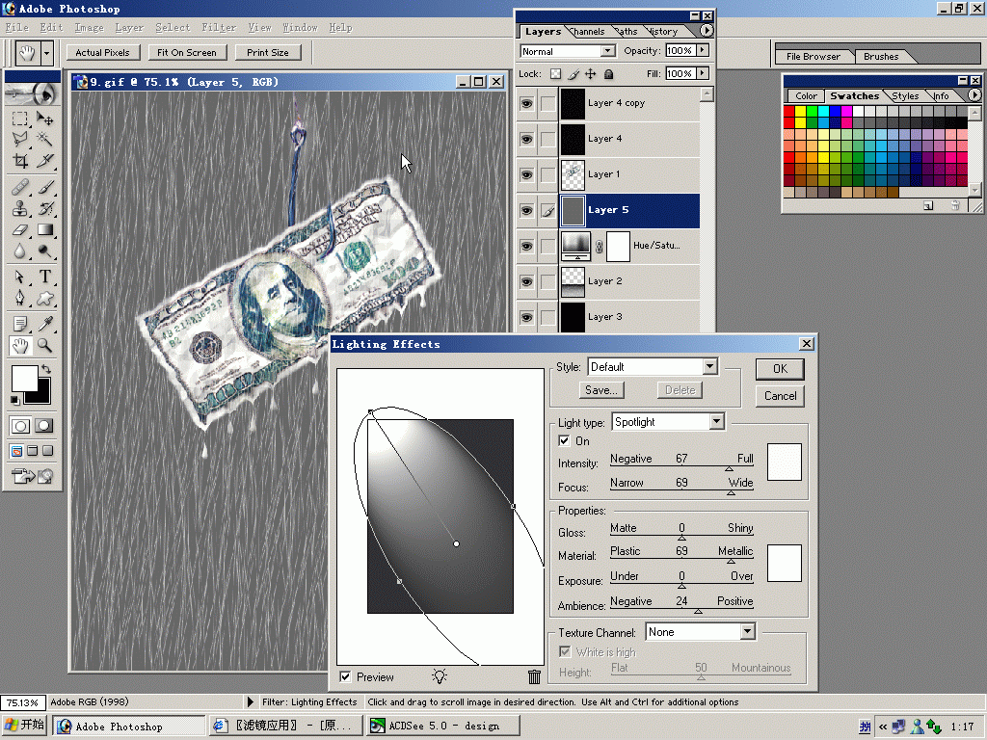Select the Pen tool

tap(20, 299)
